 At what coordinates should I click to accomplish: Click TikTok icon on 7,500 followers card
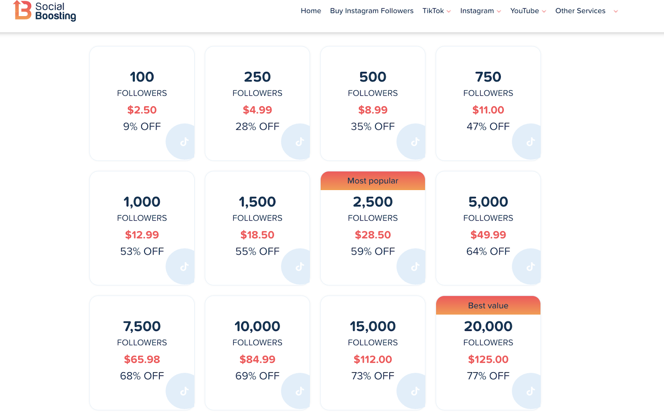pos(184,391)
